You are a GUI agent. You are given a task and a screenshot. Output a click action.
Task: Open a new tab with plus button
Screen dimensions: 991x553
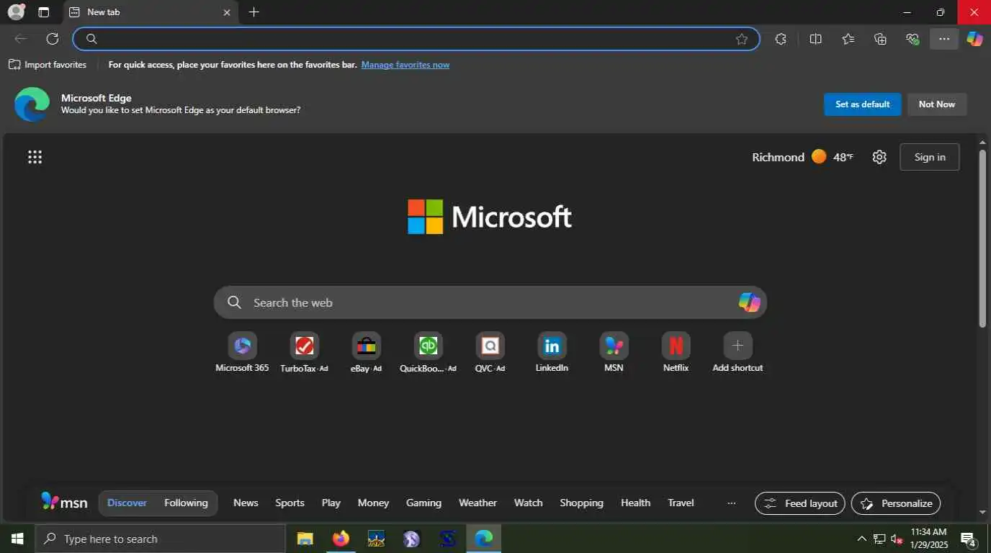point(254,12)
